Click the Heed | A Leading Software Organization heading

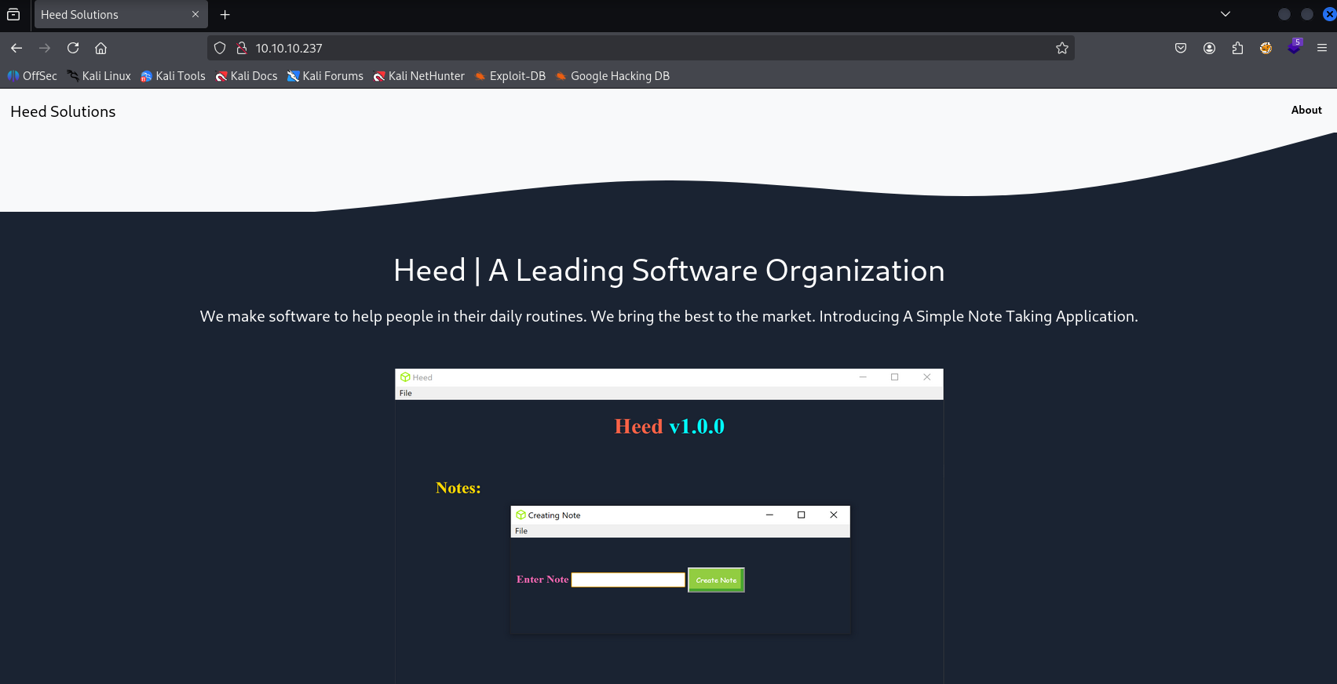669,271
